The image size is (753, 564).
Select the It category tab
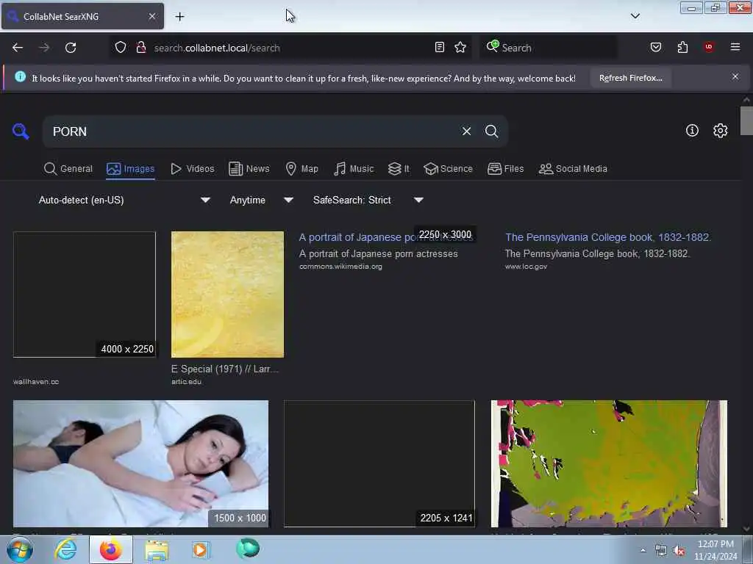click(399, 169)
